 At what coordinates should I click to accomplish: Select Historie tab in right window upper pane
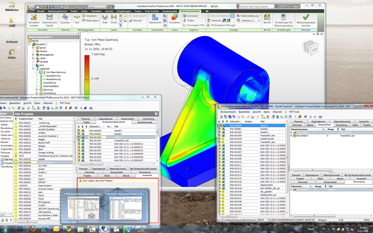click(x=310, y=125)
